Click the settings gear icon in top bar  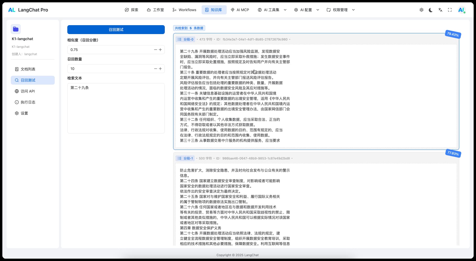[x=421, y=10]
